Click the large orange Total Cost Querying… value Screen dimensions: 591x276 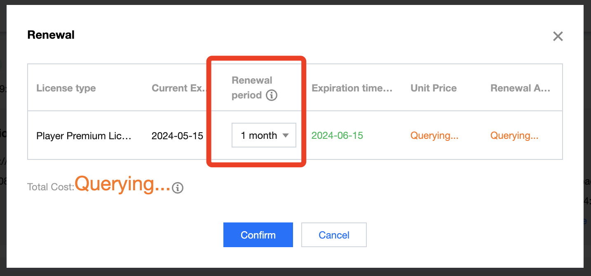click(x=122, y=184)
